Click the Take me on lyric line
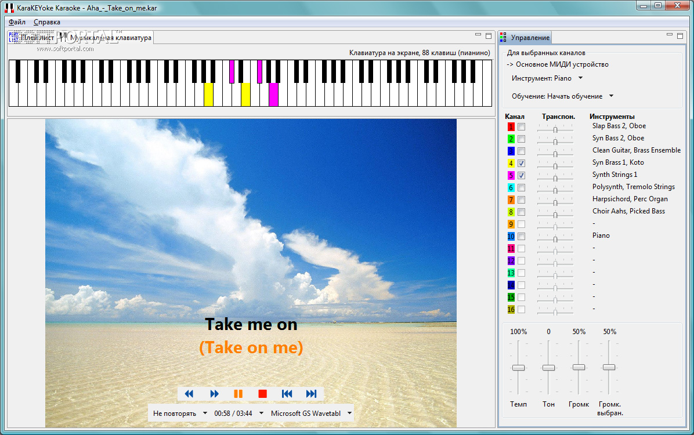The height and width of the screenshot is (435, 694). coord(251,324)
